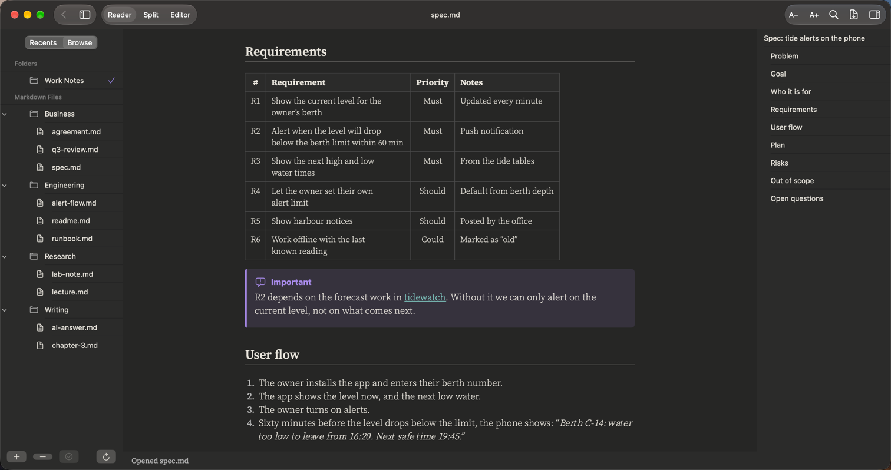The image size is (891, 470).
Task: Click the speech bubble icon in Important callout
Action: tap(260, 282)
